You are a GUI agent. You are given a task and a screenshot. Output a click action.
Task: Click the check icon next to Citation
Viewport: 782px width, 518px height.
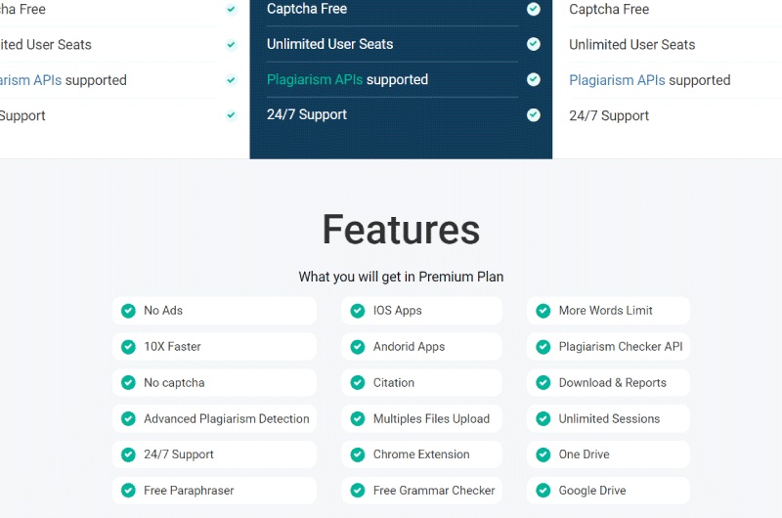(358, 382)
